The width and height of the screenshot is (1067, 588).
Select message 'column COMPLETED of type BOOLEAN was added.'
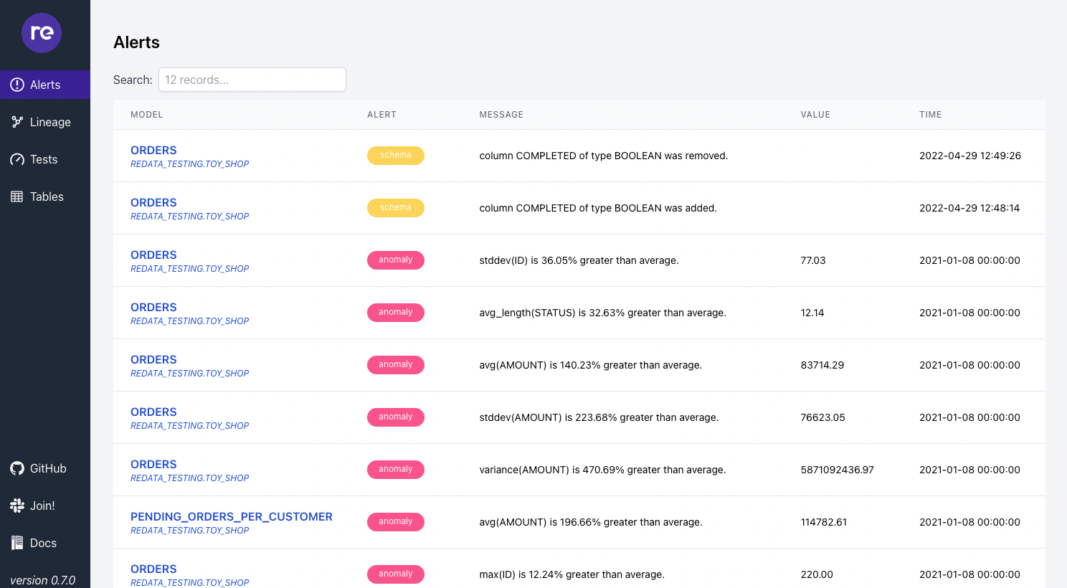tap(598, 208)
